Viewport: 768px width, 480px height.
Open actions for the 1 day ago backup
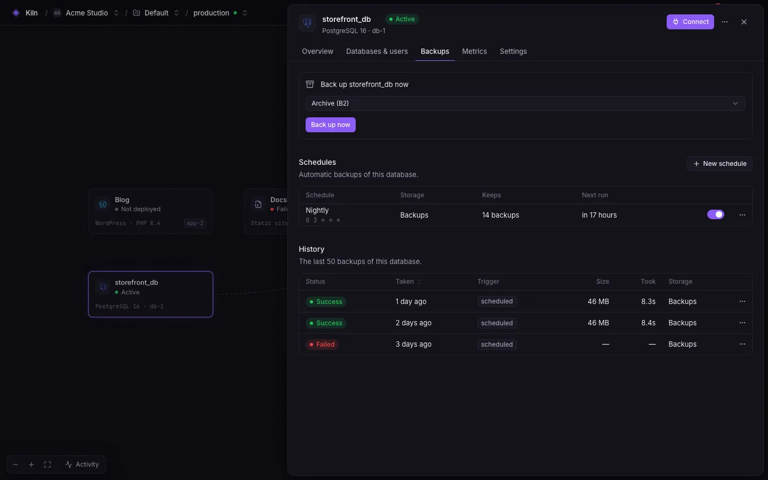click(x=742, y=301)
